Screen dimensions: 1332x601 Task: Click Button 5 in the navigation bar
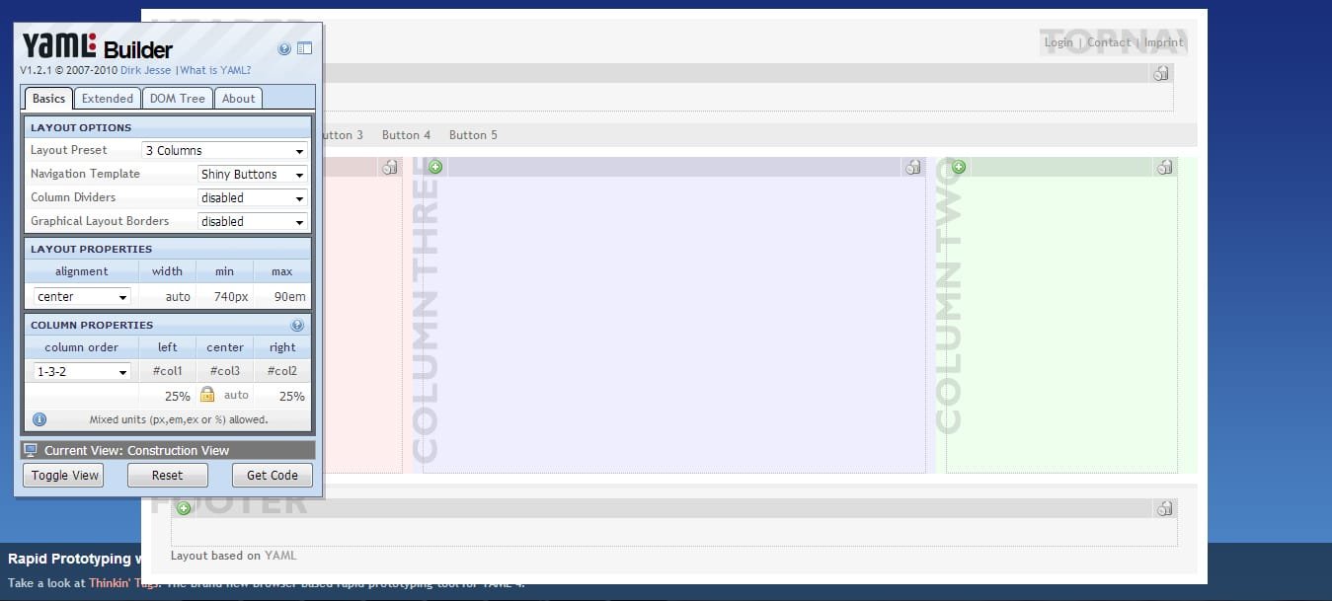tap(473, 135)
